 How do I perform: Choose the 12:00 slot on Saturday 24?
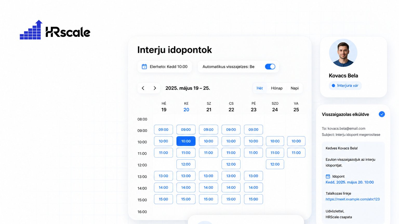275,164
